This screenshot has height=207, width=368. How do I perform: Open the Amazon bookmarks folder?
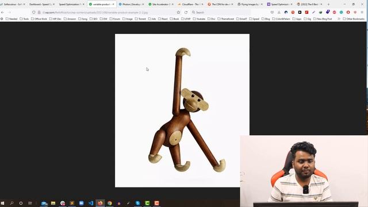70,19
